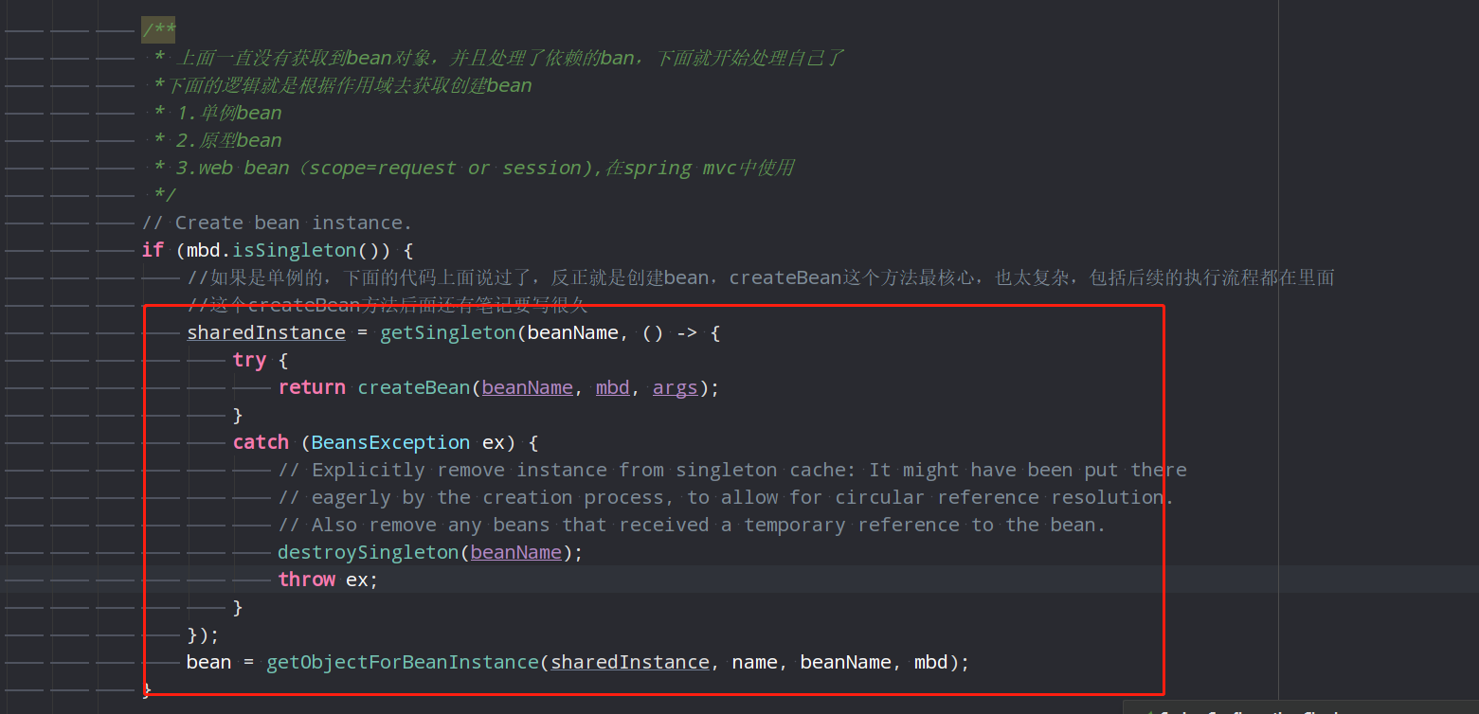Click comment starting '上面一直没有获取到bean对象'
Screen dimensions: 1479x714
497,59
